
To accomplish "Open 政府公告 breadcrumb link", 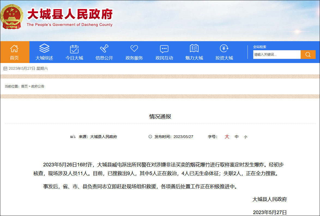I will (x=38, y=86).
